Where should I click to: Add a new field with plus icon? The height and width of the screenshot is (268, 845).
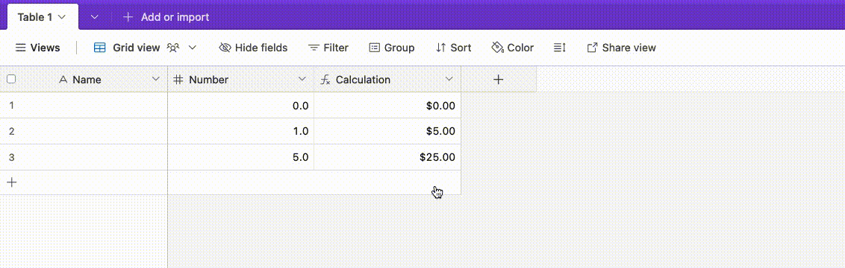(x=499, y=80)
